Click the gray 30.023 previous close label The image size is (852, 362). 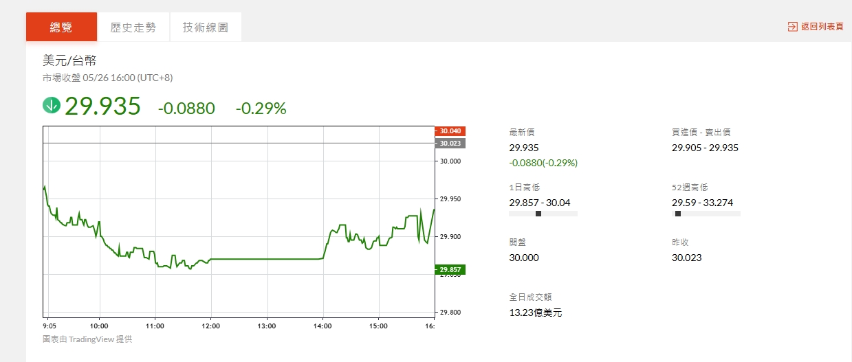point(450,143)
